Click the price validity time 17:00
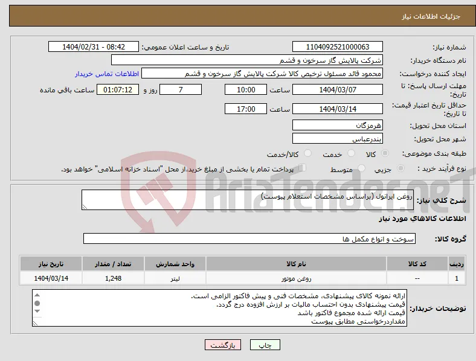 246,109
